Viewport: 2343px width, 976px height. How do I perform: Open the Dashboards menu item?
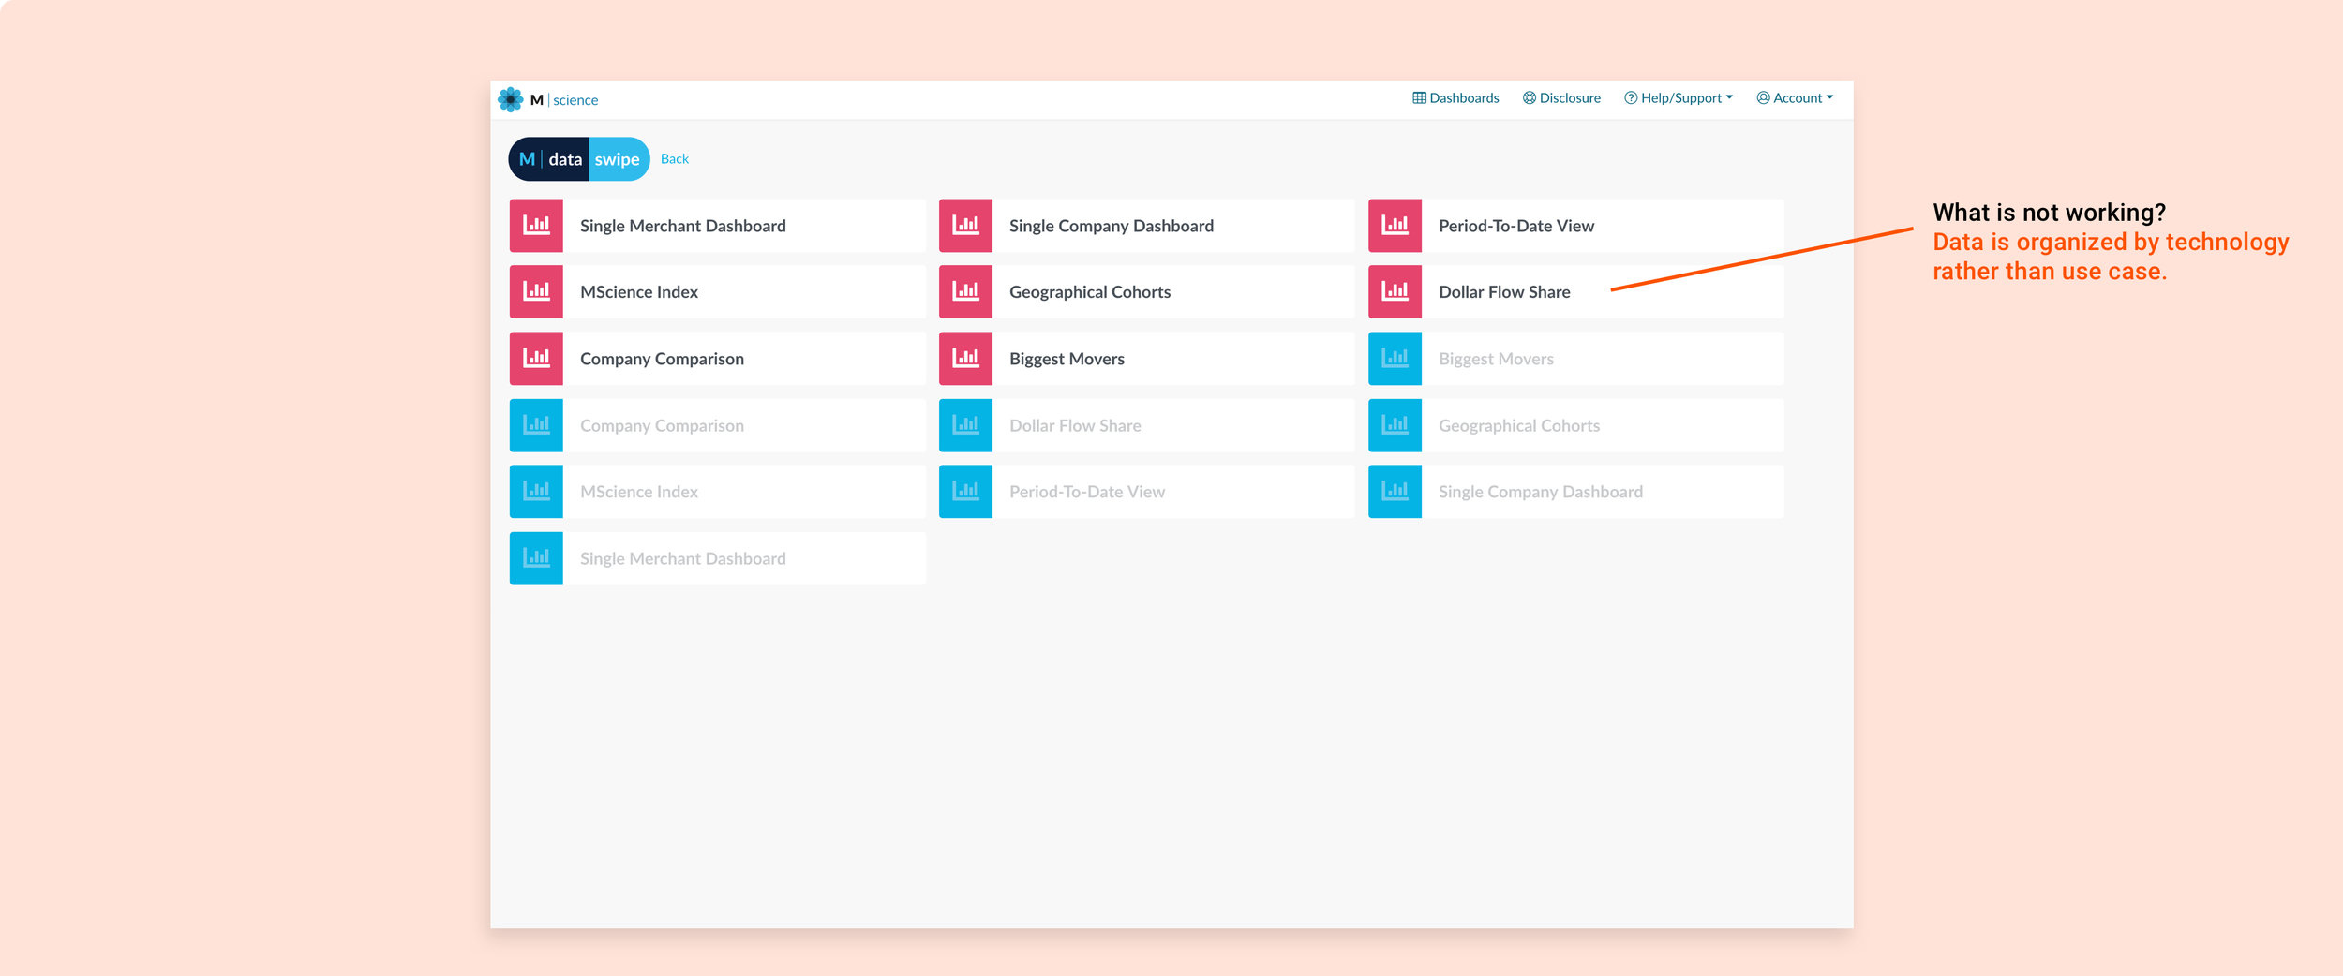pyautogui.click(x=1455, y=98)
